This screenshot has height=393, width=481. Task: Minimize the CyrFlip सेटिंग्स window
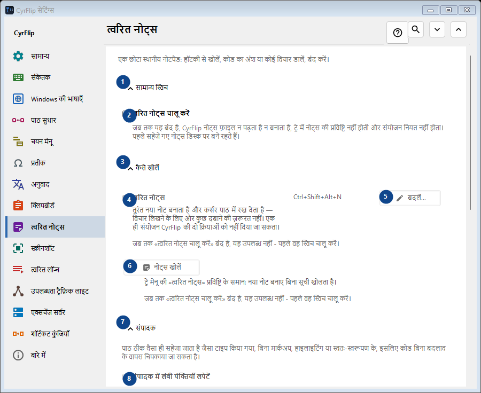click(430, 10)
